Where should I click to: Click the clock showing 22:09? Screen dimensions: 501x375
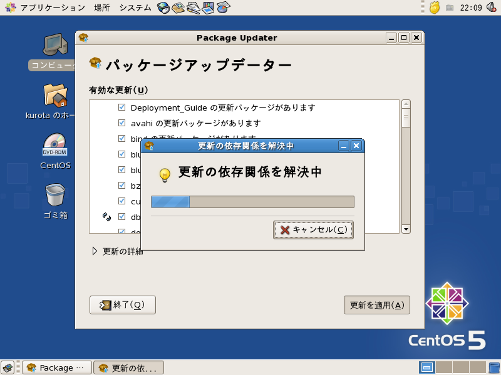471,7
